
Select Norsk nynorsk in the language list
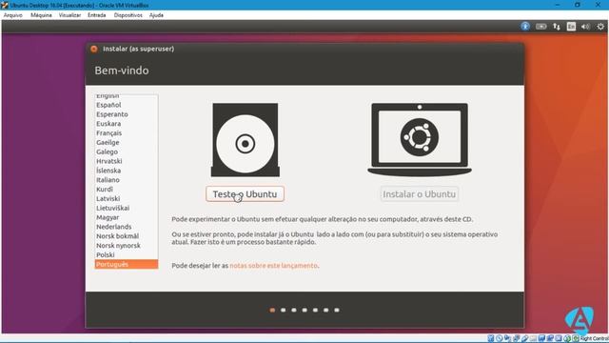point(127,246)
